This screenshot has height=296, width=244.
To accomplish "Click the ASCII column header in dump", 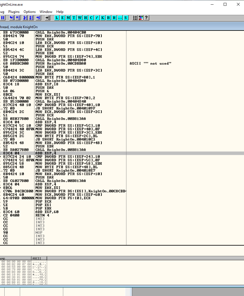I will click(36, 258).
